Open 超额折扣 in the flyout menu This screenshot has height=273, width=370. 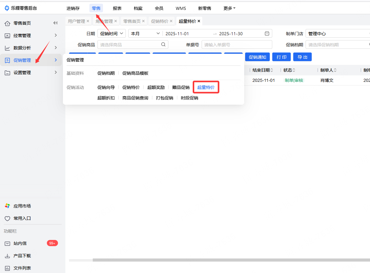coord(106,98)
